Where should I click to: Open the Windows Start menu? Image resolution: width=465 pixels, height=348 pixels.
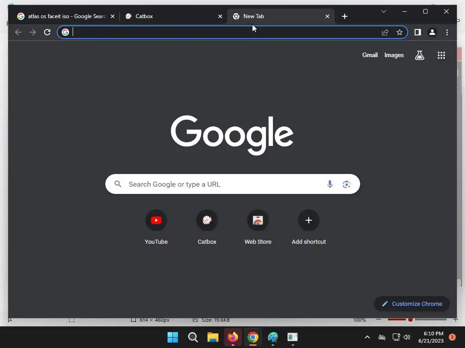[x=173, y=337]
